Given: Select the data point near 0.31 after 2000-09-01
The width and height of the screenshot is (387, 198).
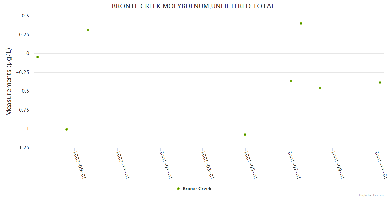Looking at the screenshot, I should point(88,30).
